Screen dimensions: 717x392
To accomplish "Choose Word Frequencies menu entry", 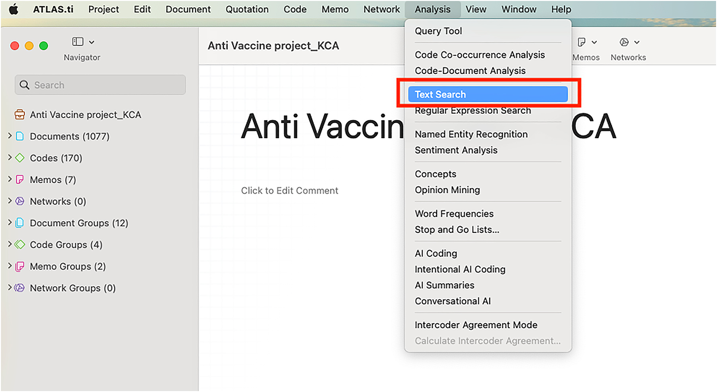I will pyautogui.click(x=454, y=214).
